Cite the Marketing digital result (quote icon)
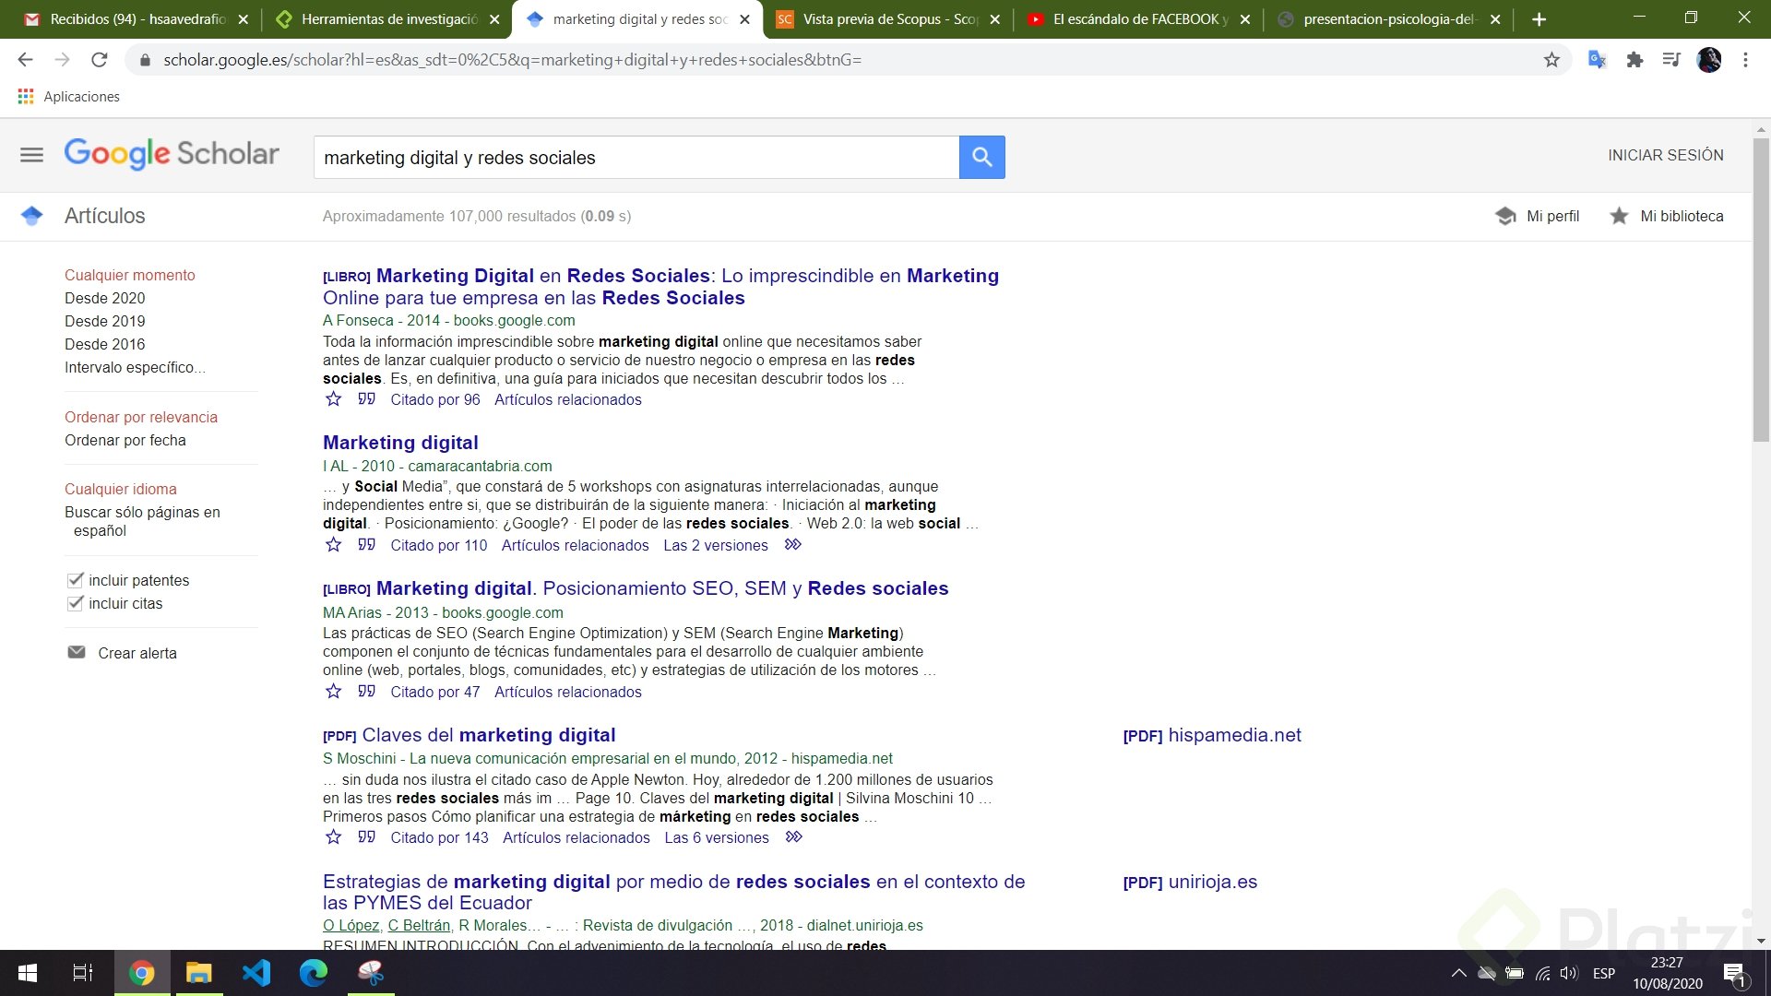The height and width of the screenshot is (996, 1771). point(366,545)
